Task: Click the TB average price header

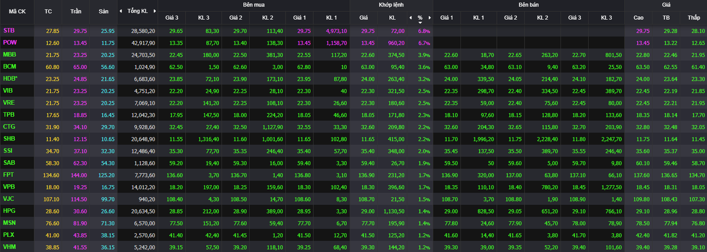Action: pos(666,18)
